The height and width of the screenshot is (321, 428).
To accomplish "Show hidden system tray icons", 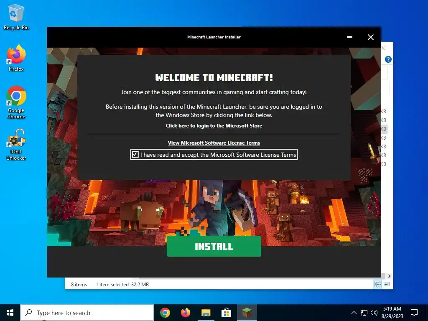I will 354,313.
